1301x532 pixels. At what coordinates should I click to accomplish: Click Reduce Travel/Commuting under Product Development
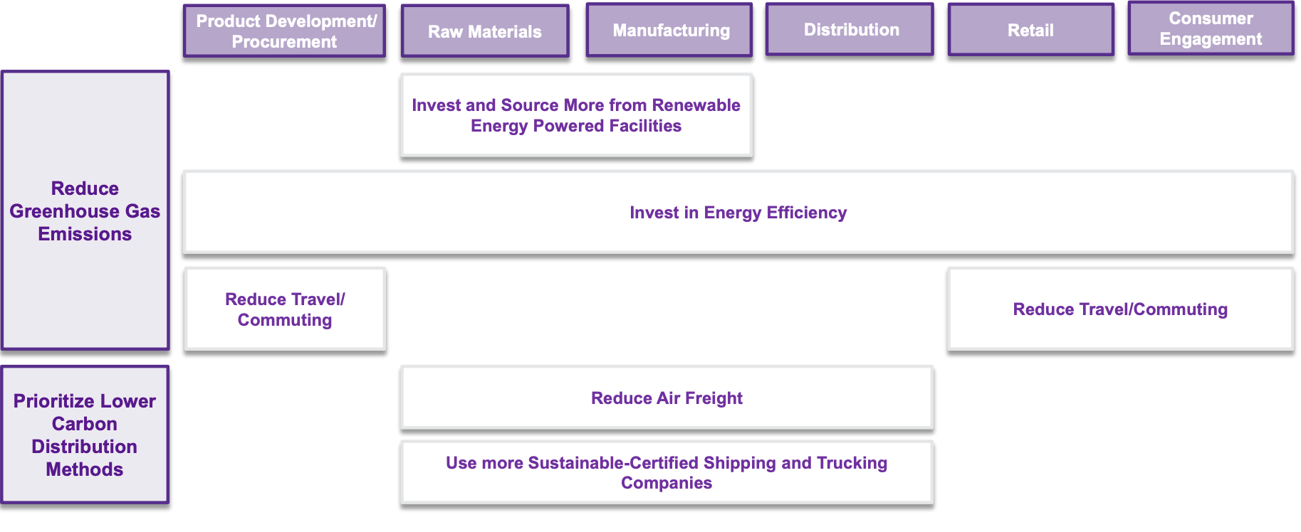[285, 309]
